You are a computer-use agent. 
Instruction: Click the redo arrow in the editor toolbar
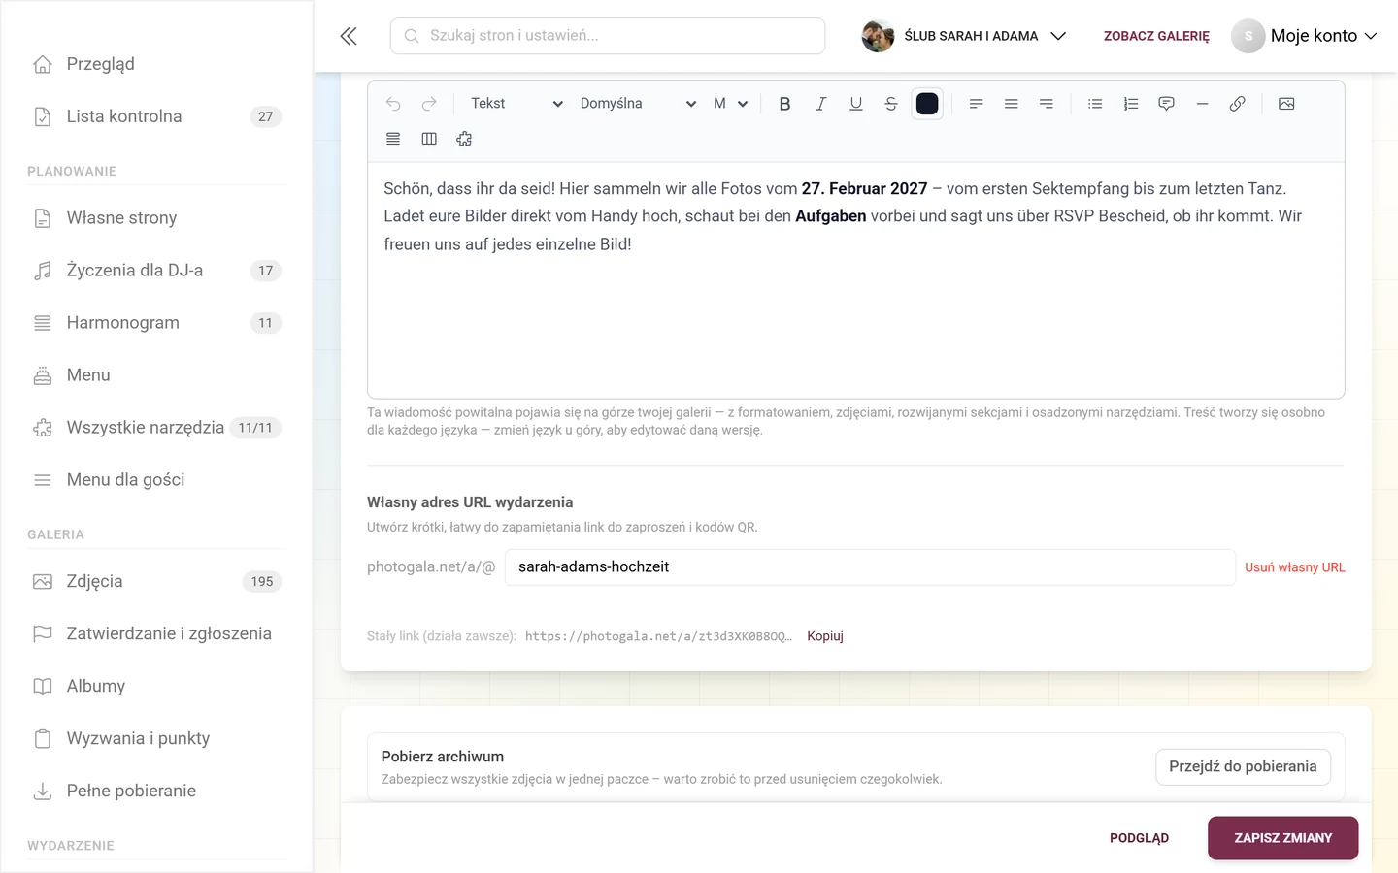tap(429, 104)
